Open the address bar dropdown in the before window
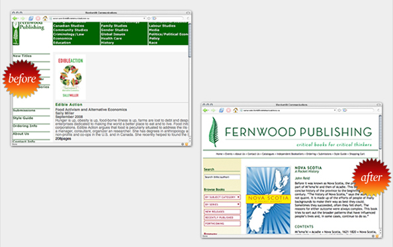This screenshot has height=247, width=393. [x=144, y=18]
